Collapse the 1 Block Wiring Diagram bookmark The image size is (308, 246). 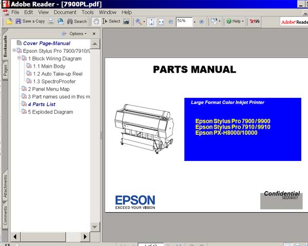(x=19, y=58)
